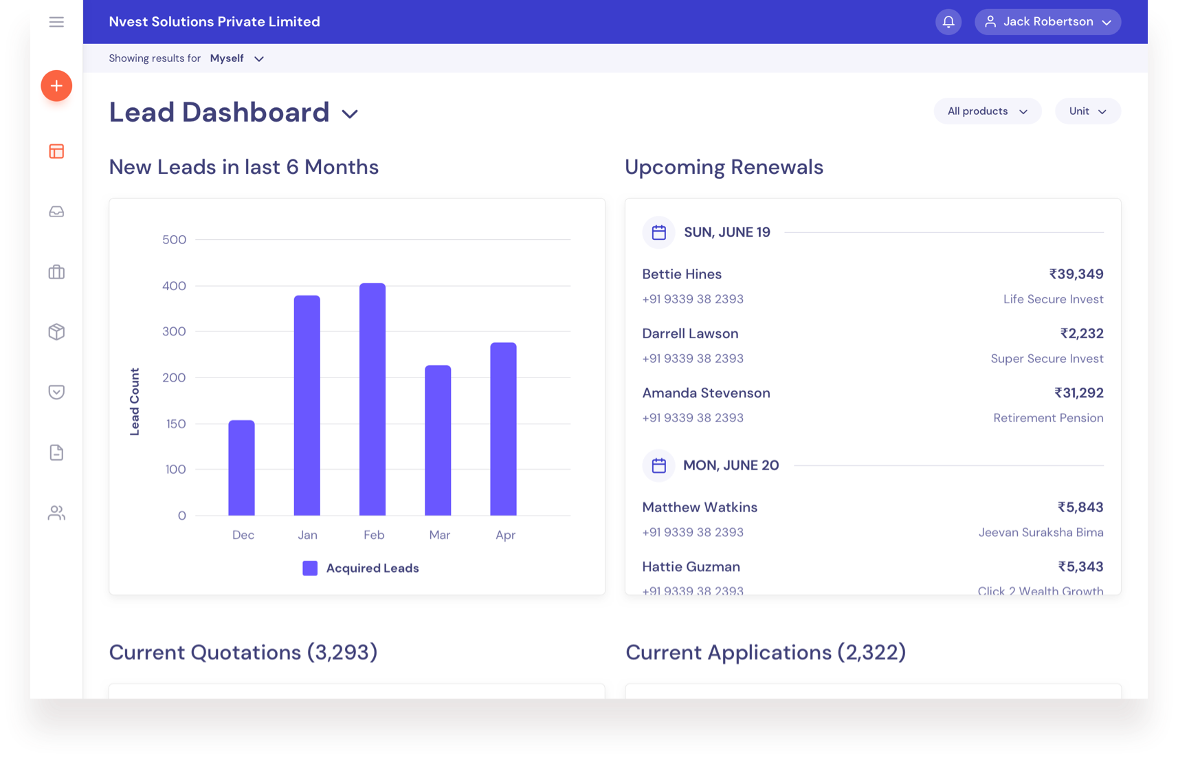Open the products box icon in sidebar

pos(56,332)
